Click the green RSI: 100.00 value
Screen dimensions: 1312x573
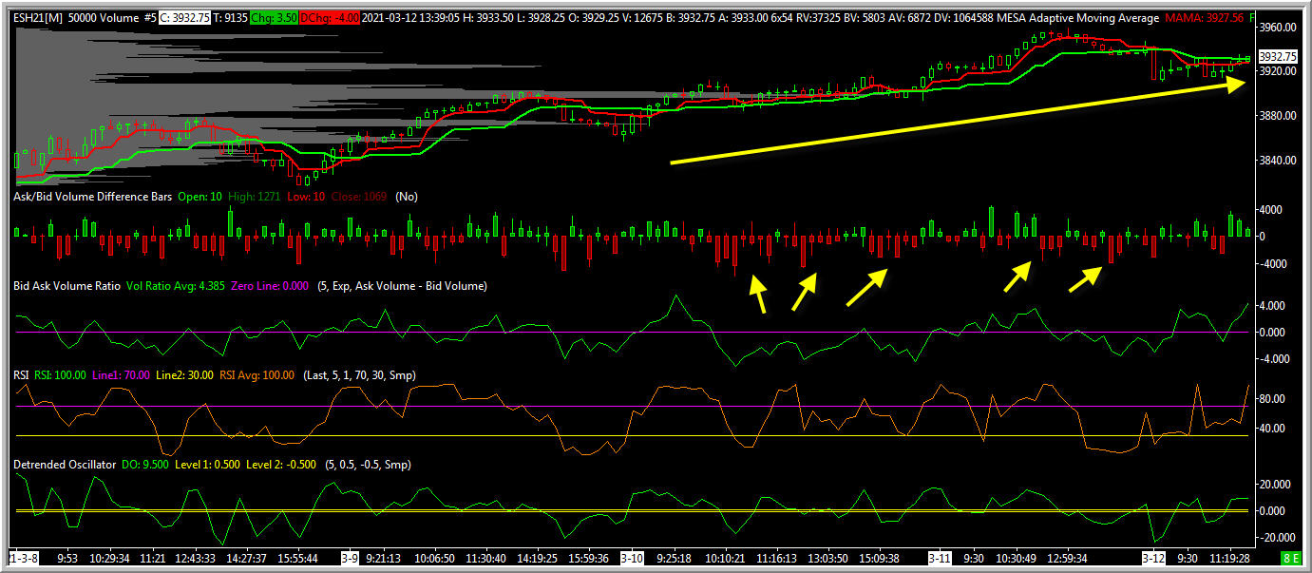click(58, 375)
